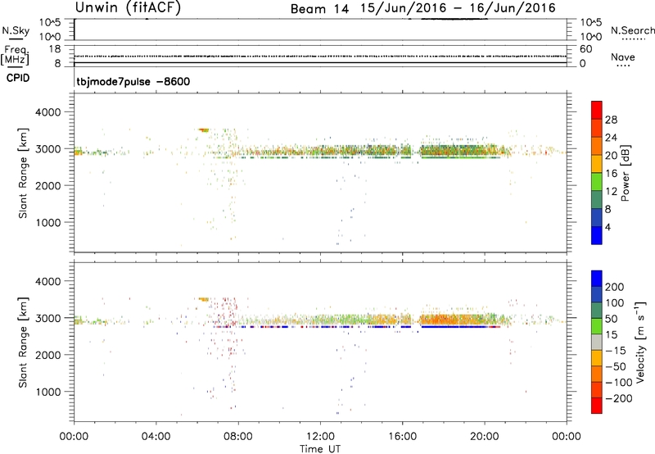The height and width of the screenshot is (454, 655).
Task: Click the '60' Nave axis value
Action: click(585, 49)
